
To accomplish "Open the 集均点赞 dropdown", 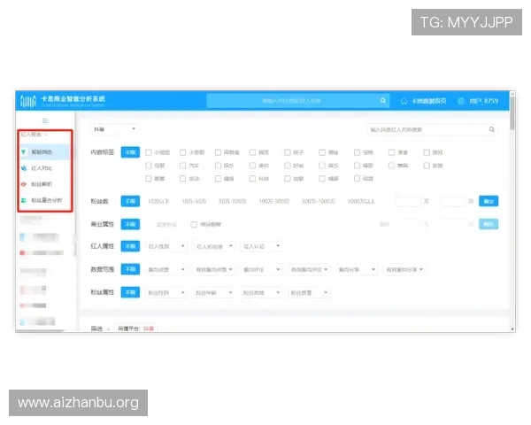I will pos(166,270).
